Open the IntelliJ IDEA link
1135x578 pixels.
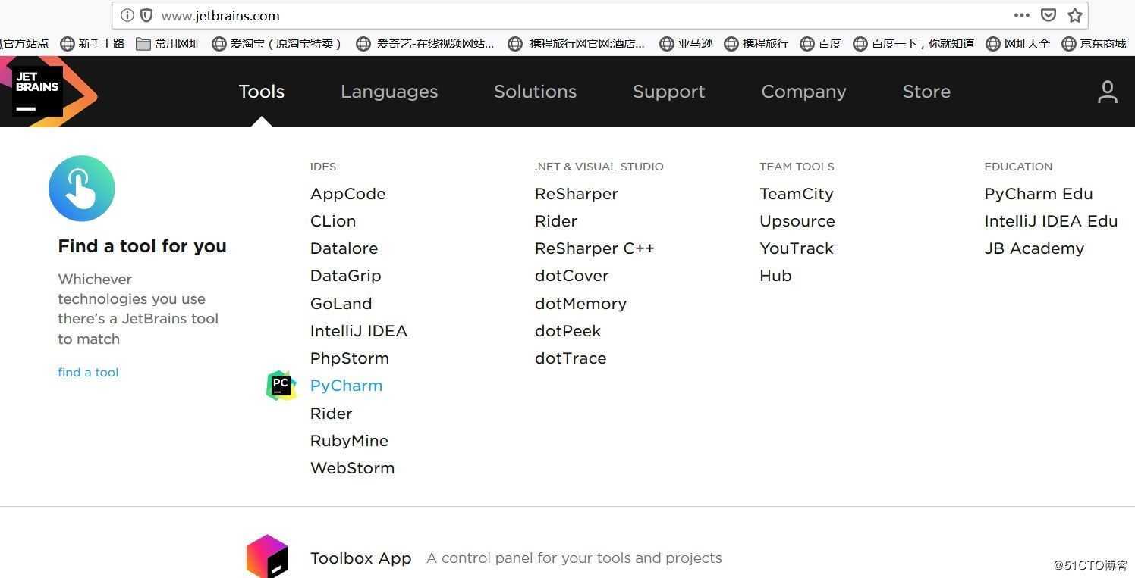(x=359, y=331)
